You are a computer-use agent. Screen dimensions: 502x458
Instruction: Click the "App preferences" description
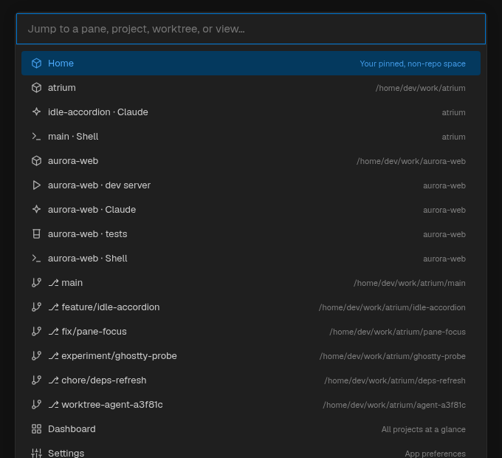pos(435,454)
